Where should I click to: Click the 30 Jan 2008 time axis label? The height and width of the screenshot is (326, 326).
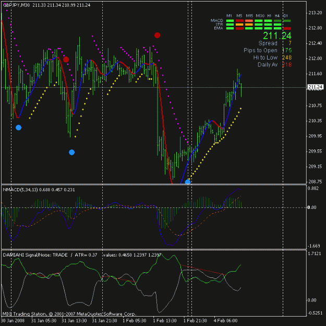13,321
